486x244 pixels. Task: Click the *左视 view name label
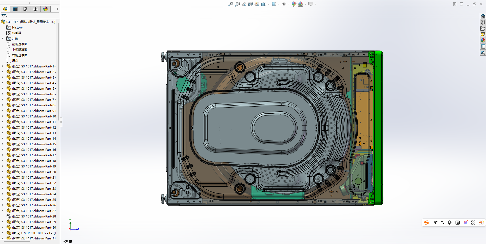[x=68, y=241]
